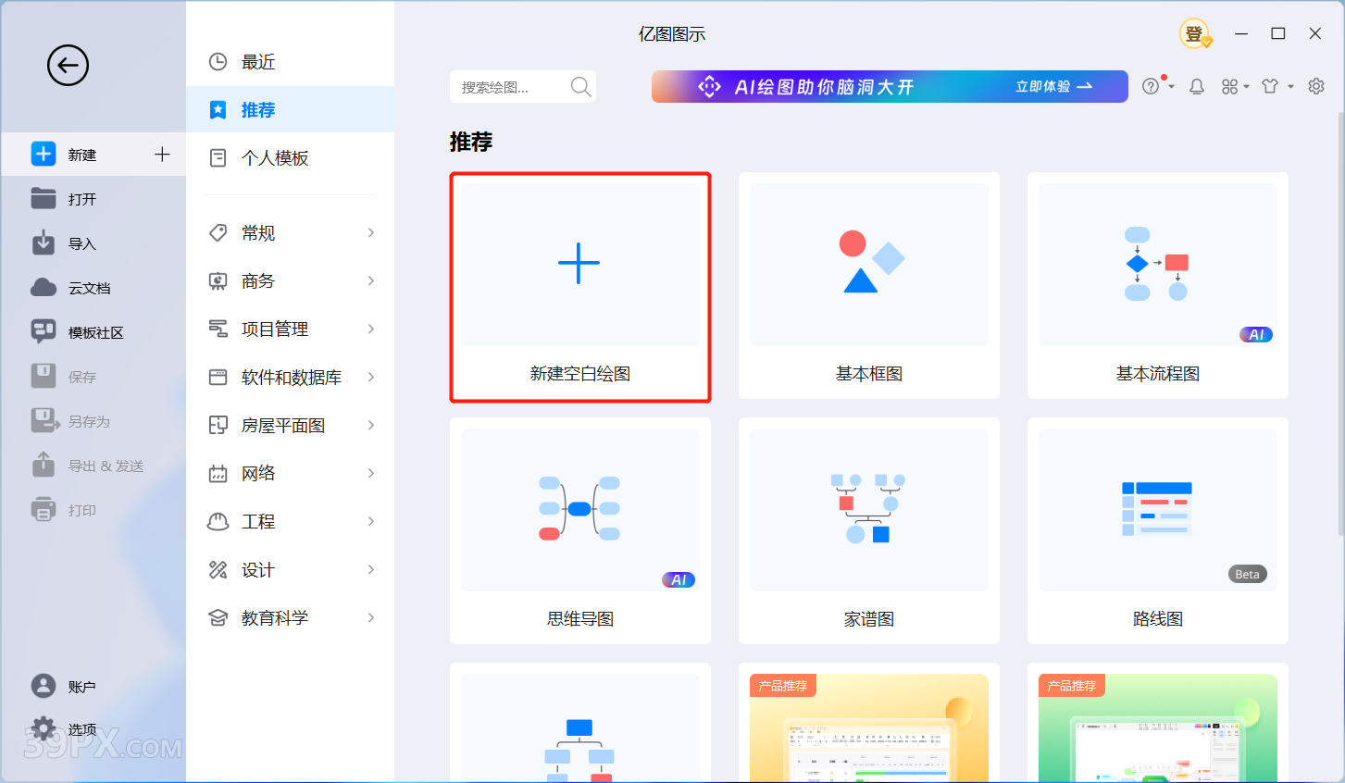This screenshot has height=783, width=1345.
Task: Open the 账户 account icon
Action: (x=44, y=686)
